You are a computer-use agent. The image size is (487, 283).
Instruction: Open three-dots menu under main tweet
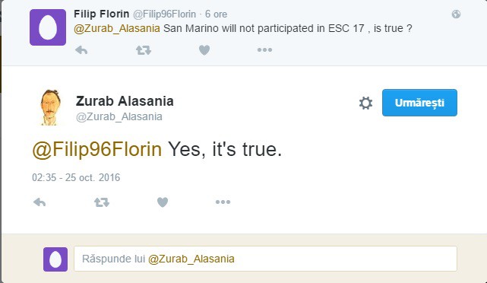point(223,202)
